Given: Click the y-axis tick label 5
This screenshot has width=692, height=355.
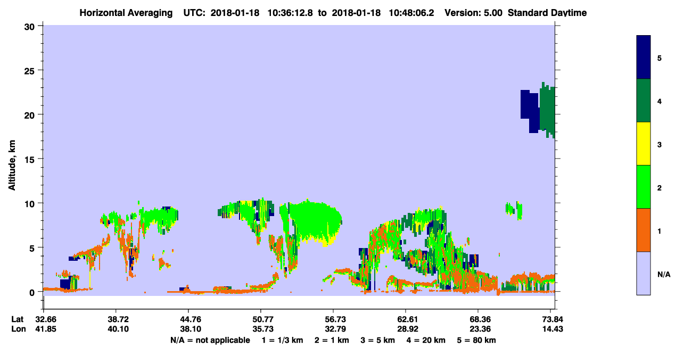Looking at the screenshot, I should pos(33,247).
